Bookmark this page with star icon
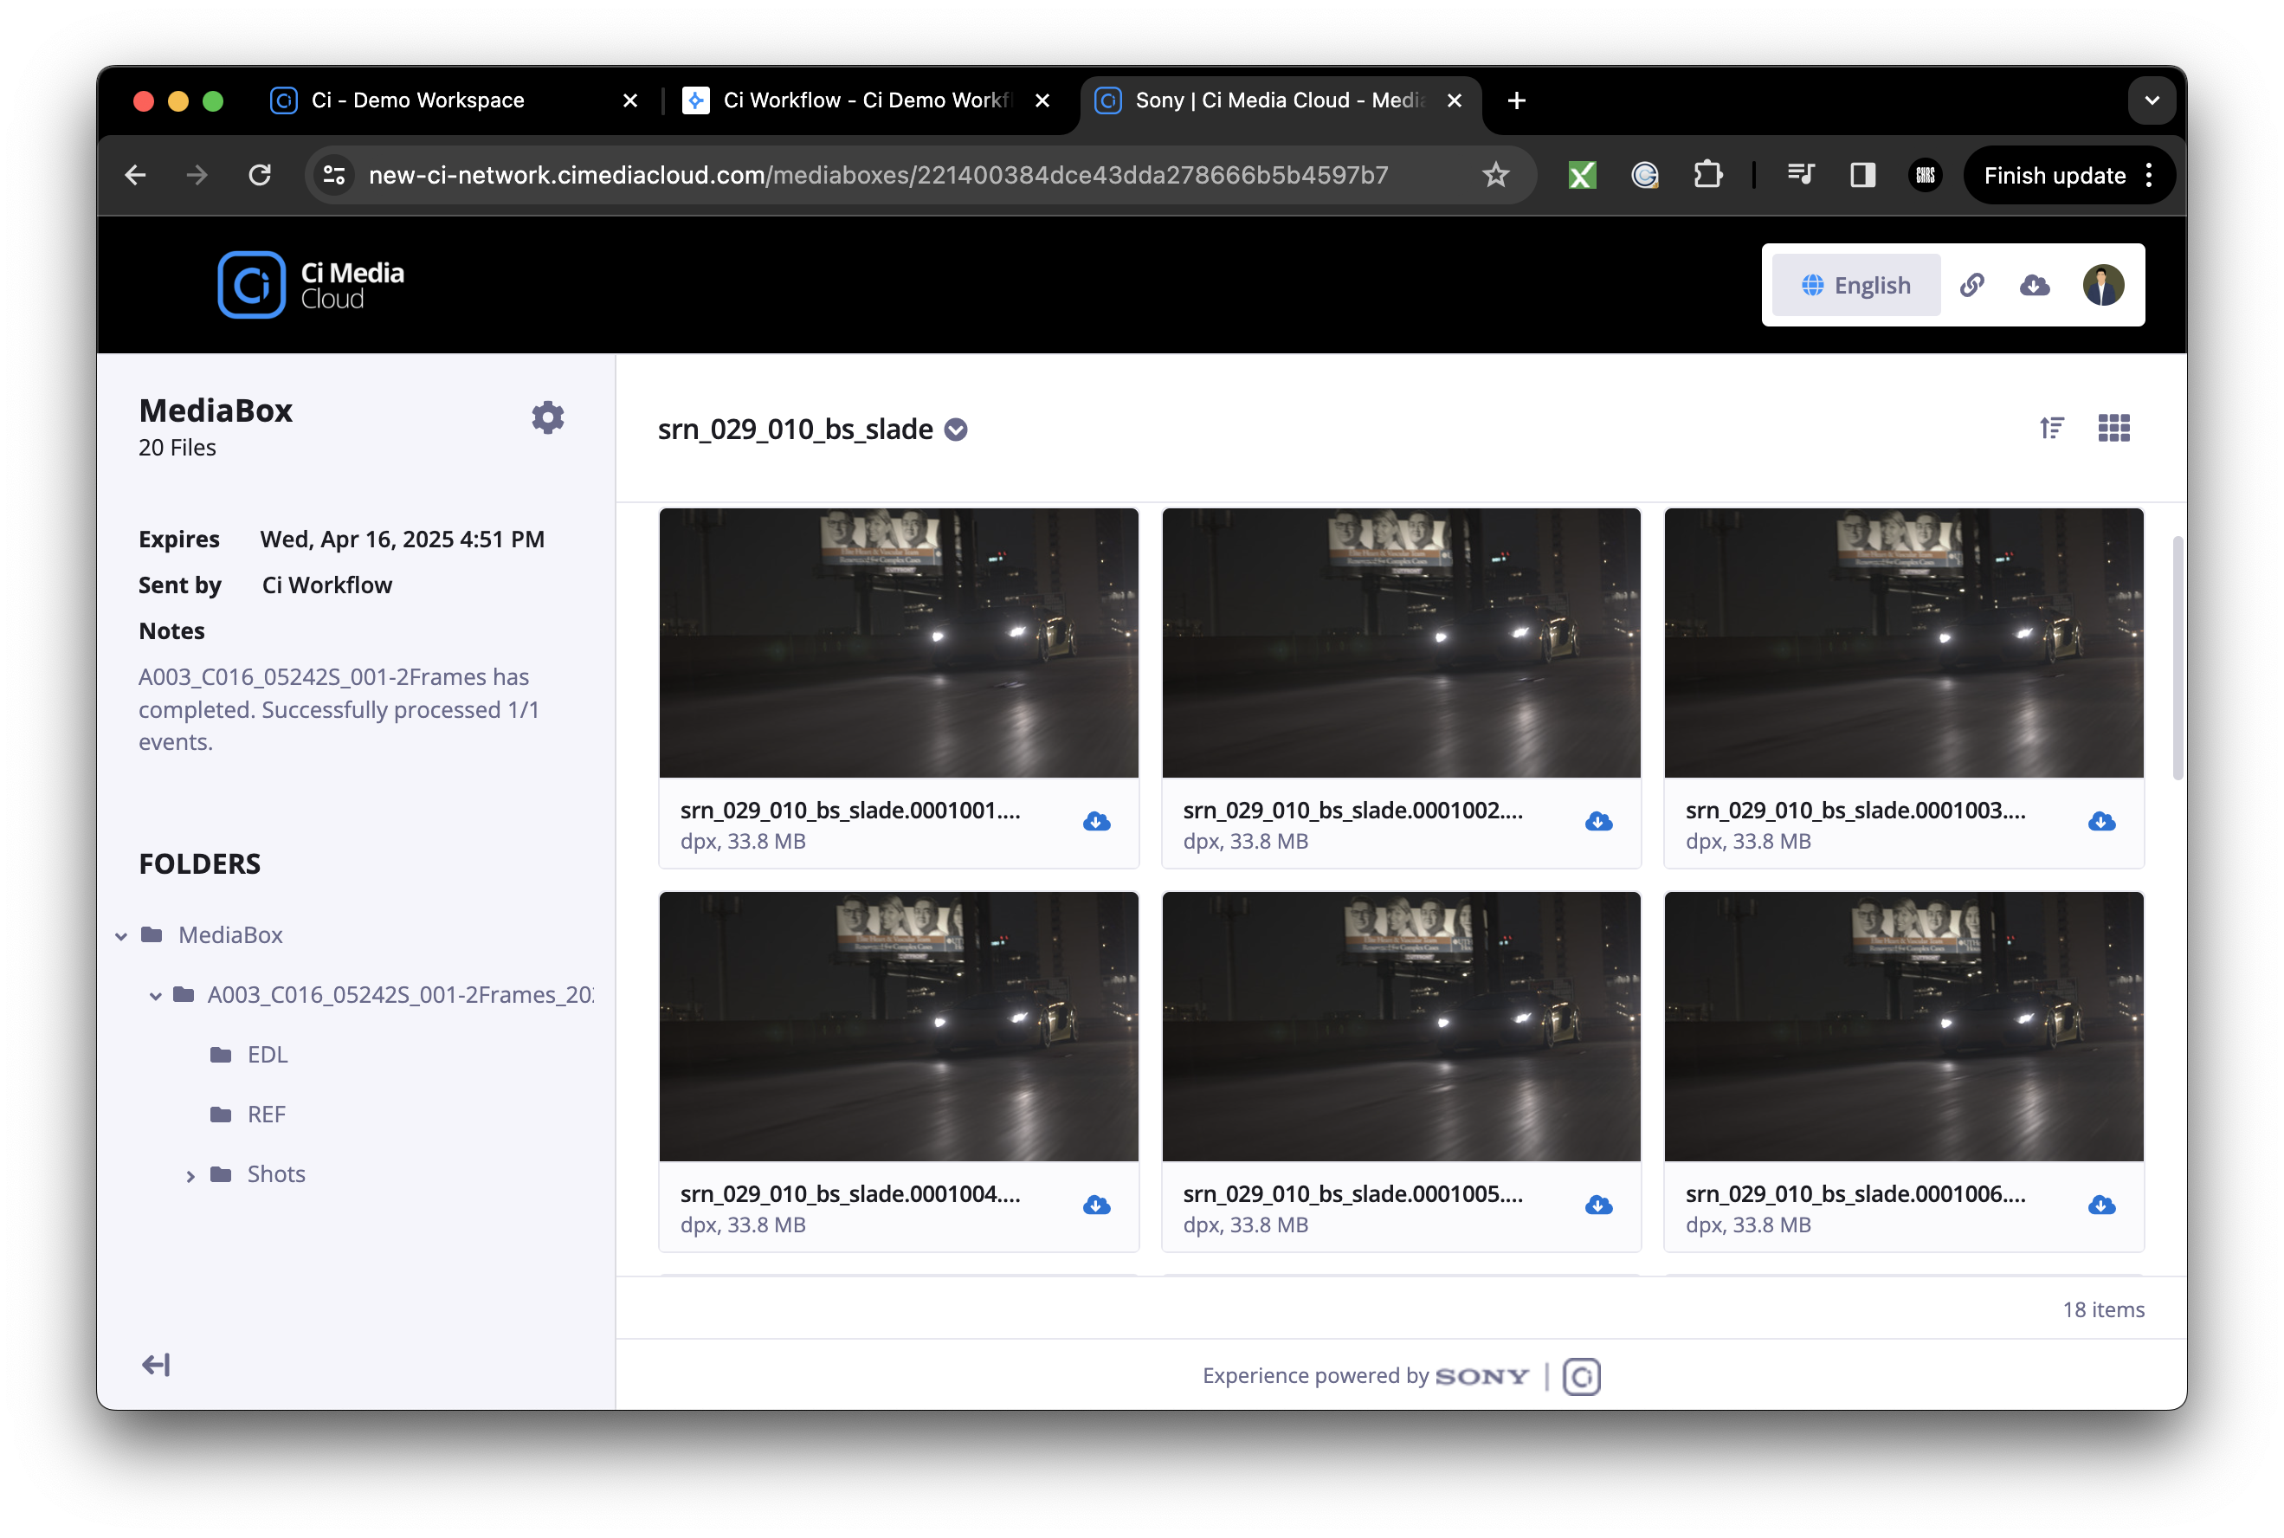This screenshot has width=2284, height=1538. 1494,175
